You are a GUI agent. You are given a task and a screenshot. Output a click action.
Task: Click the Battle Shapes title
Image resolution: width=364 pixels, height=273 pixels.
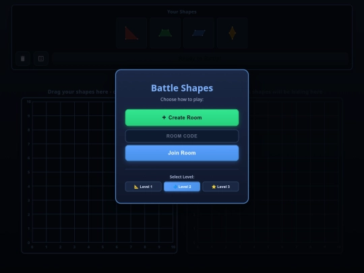pos(182,88)
